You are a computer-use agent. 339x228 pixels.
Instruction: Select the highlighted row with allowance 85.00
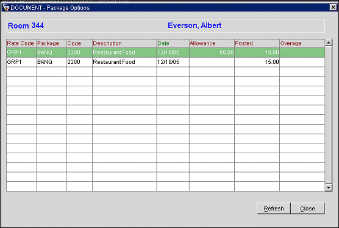coord(165,52)
